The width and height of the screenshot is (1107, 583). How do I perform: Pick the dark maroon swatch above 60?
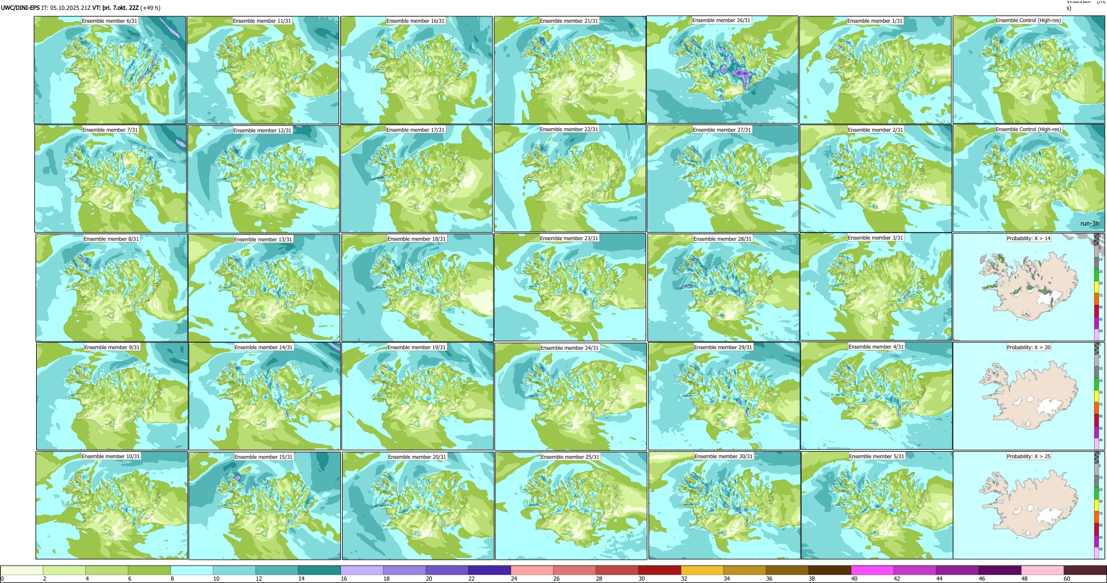coord(1085,570)
